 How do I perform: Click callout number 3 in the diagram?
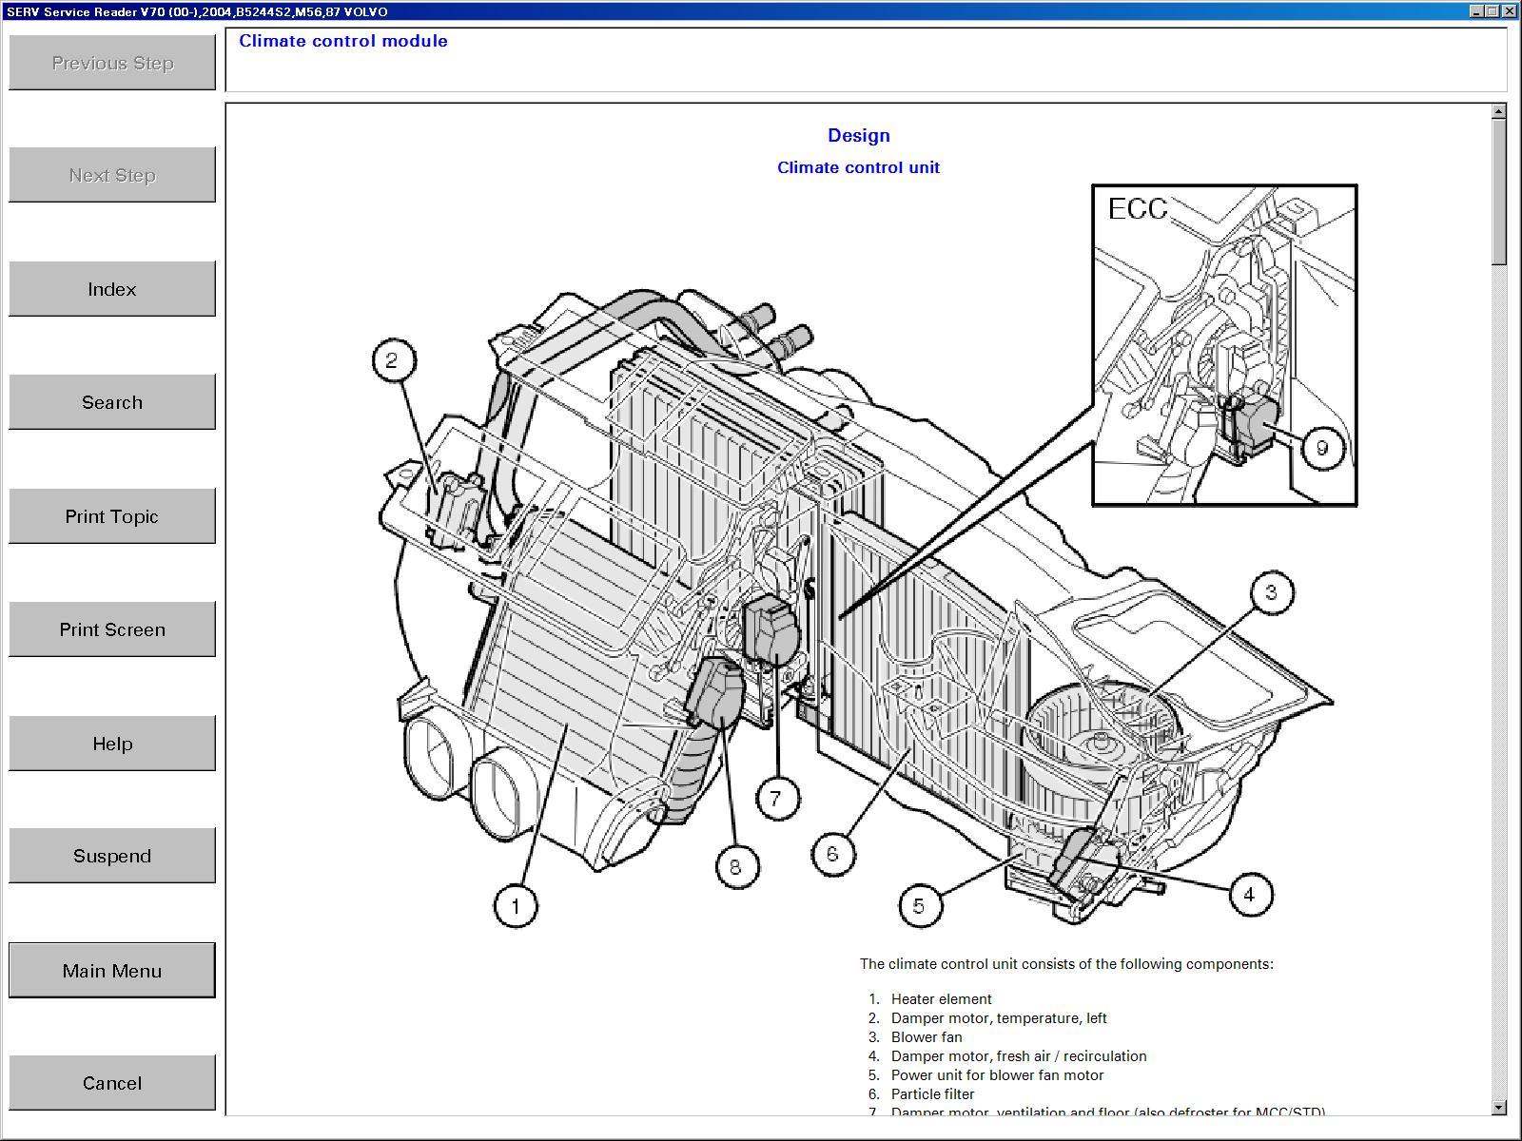coord(1271,592)
